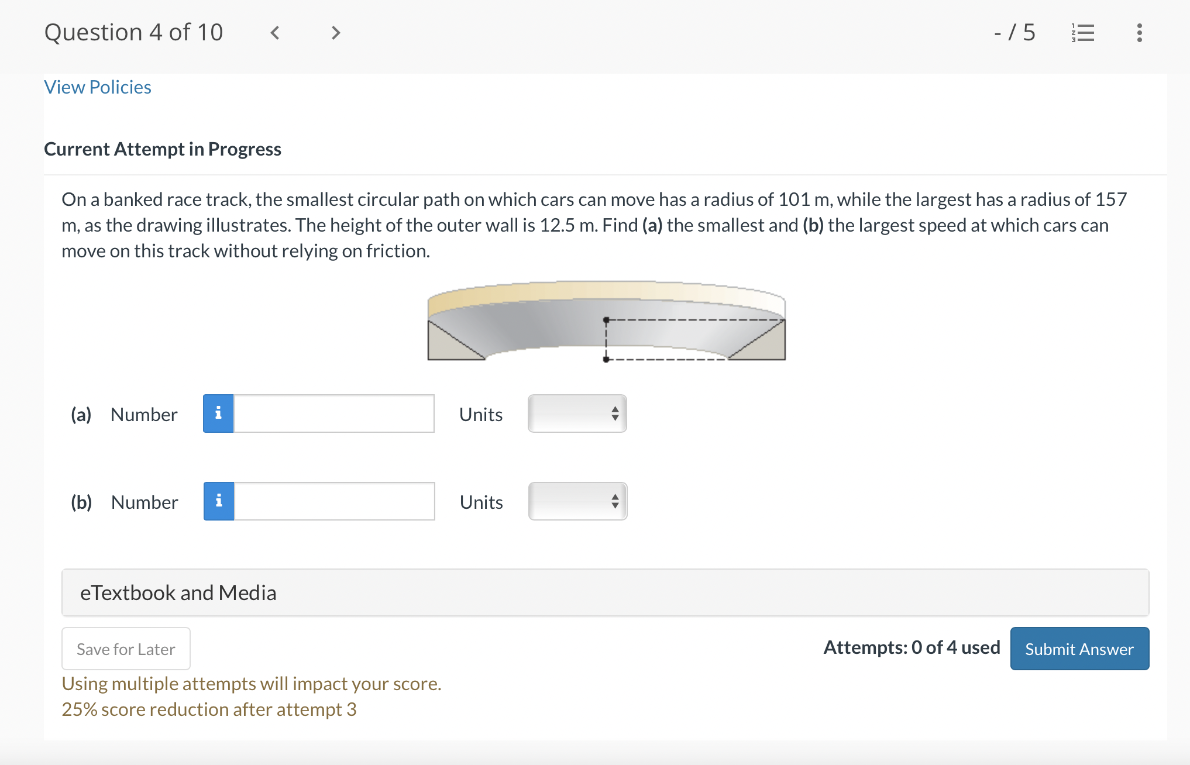This screenshot has width=1190, height=765.
Task: Open the Units dropdown for part (a)
Action: coord(577,413)
